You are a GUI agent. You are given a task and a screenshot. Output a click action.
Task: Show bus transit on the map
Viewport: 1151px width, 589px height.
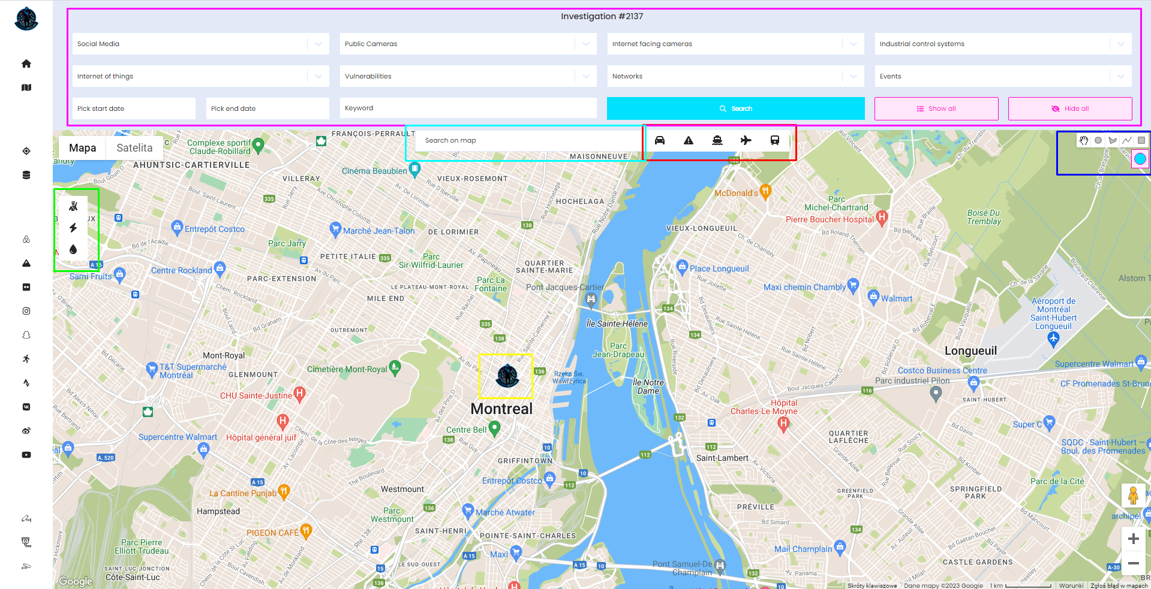[x=775, y=140]
